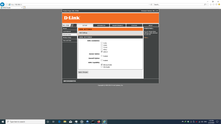This screenshot has width=221, height=124.
Task: Select Internet Setup in the sidebar
Action: [69, 34]
